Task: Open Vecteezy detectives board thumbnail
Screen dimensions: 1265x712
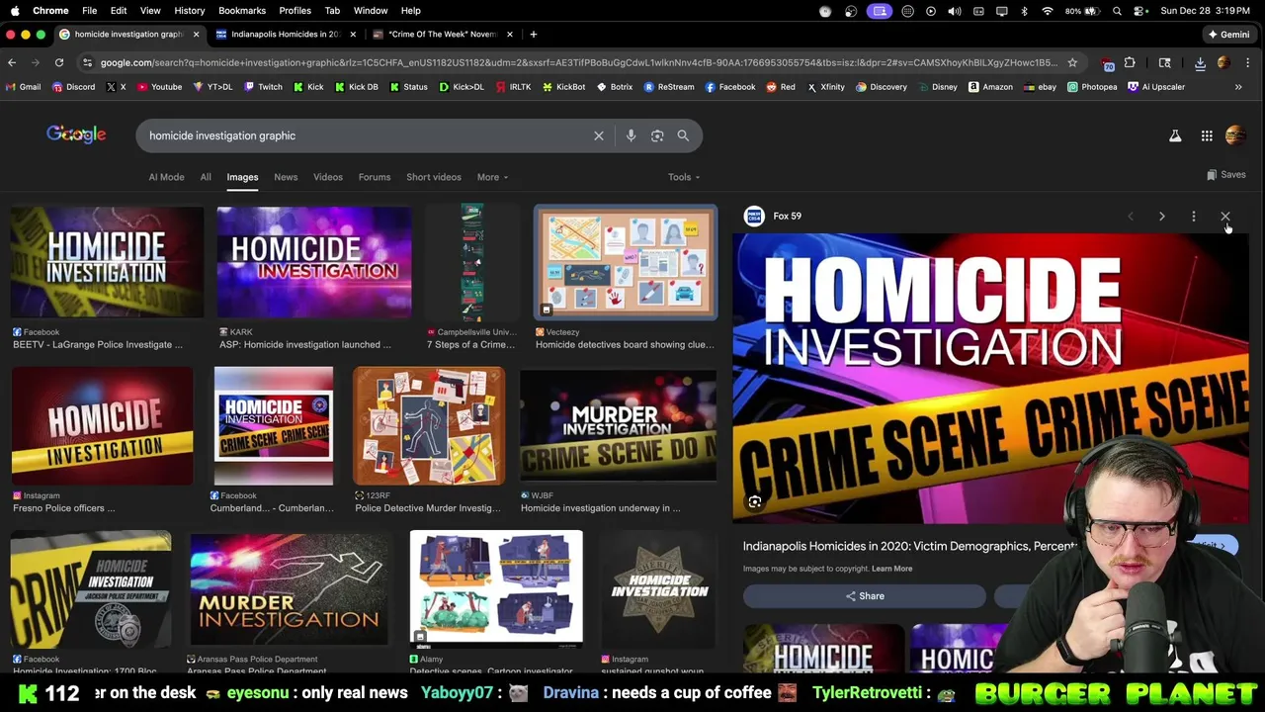Action: (x=626, y=262)
